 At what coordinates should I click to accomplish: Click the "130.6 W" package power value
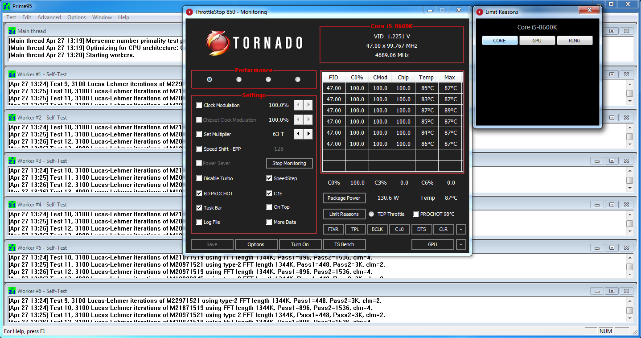[388, 198]
